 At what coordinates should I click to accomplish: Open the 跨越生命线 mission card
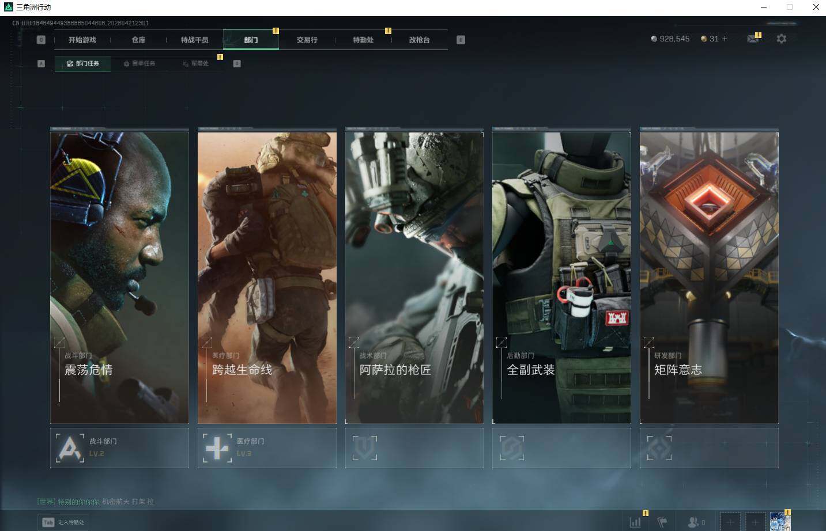click(x=267, y=278)
